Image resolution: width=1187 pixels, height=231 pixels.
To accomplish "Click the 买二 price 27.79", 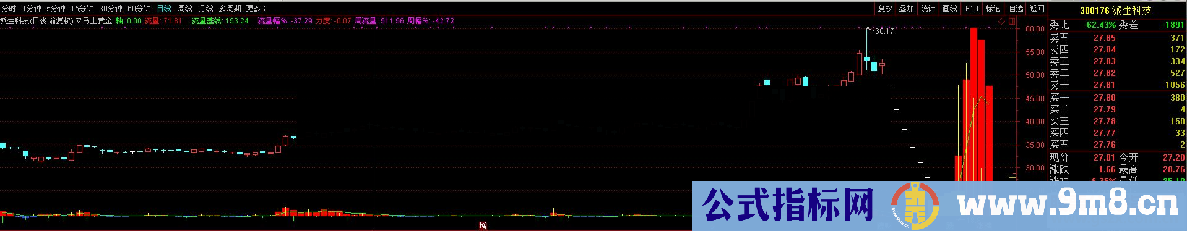I will (1104, 109).
